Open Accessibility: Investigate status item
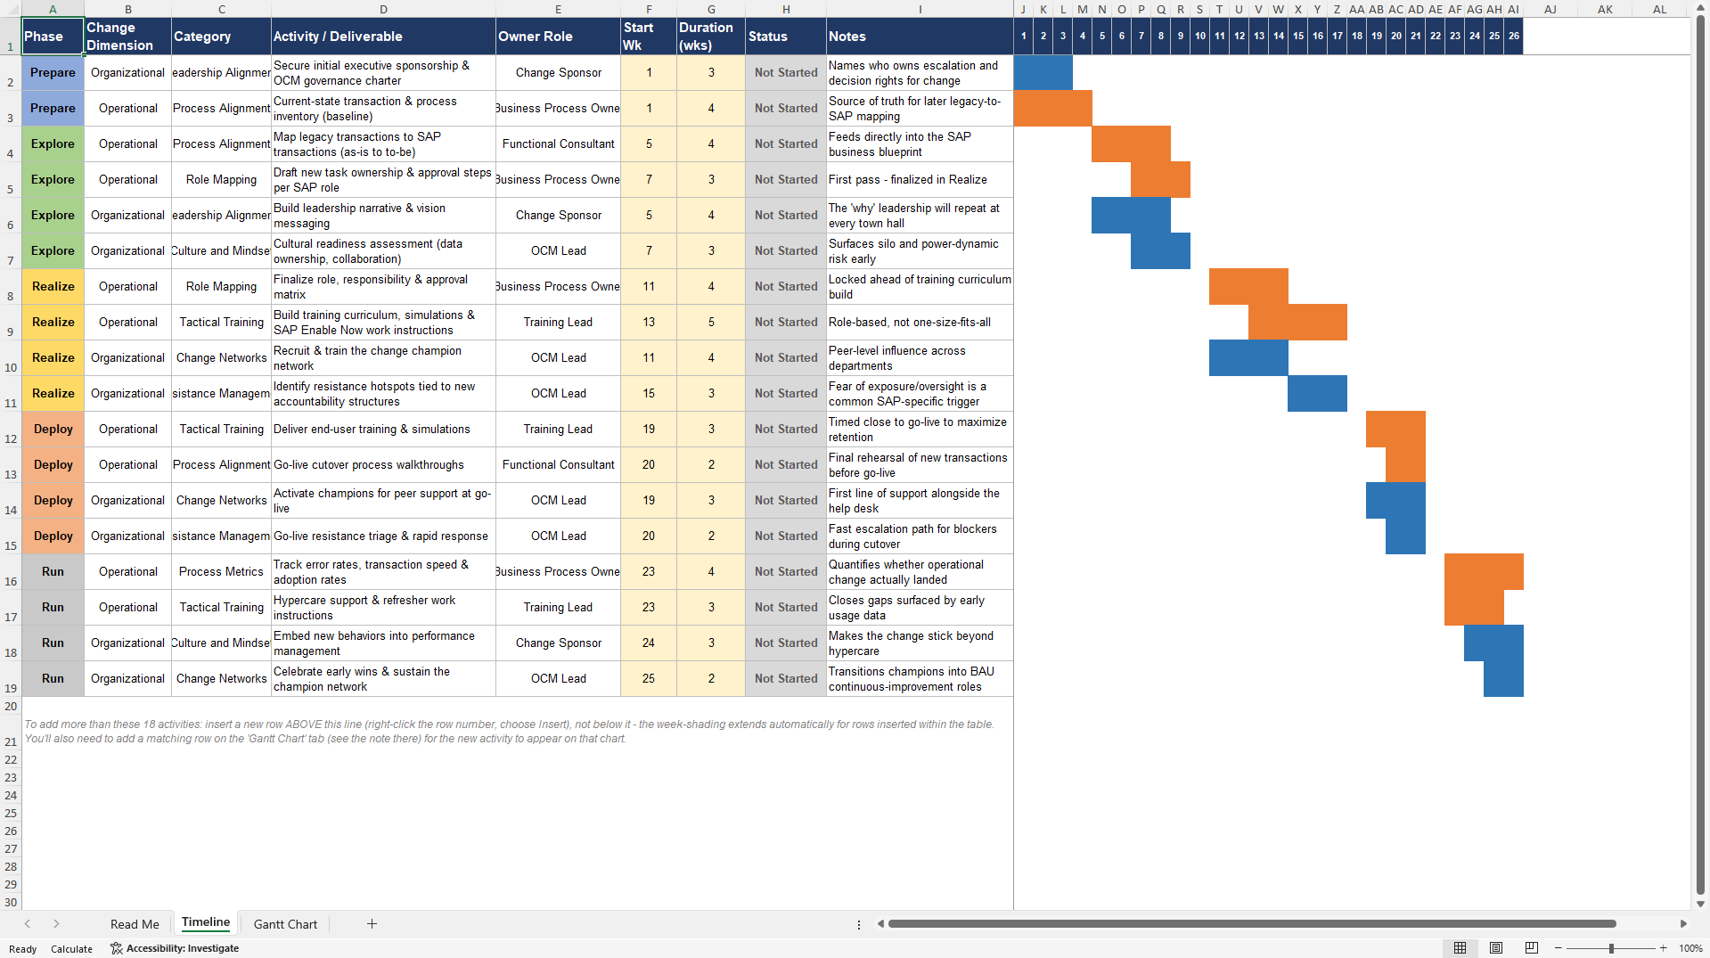This screenshot has height=958, width=1710. tap(175, 948)
